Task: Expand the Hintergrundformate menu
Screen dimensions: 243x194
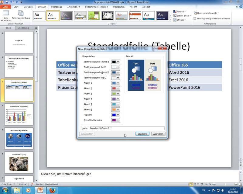Action: [207, 13]
